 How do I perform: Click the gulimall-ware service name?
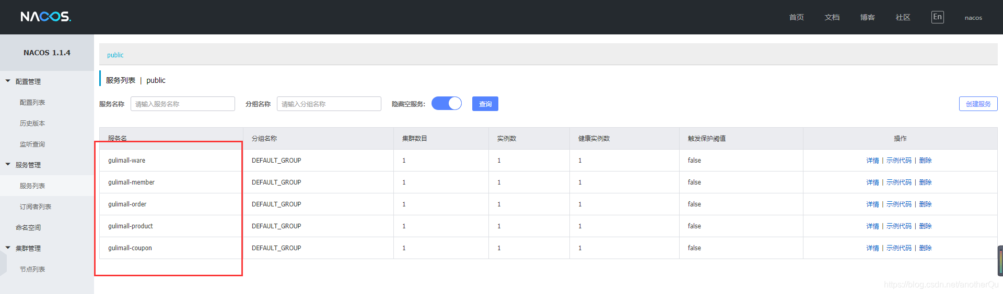click(127, 161)
